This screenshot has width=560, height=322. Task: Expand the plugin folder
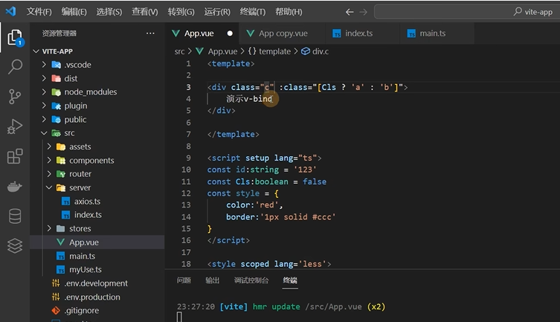44,106
